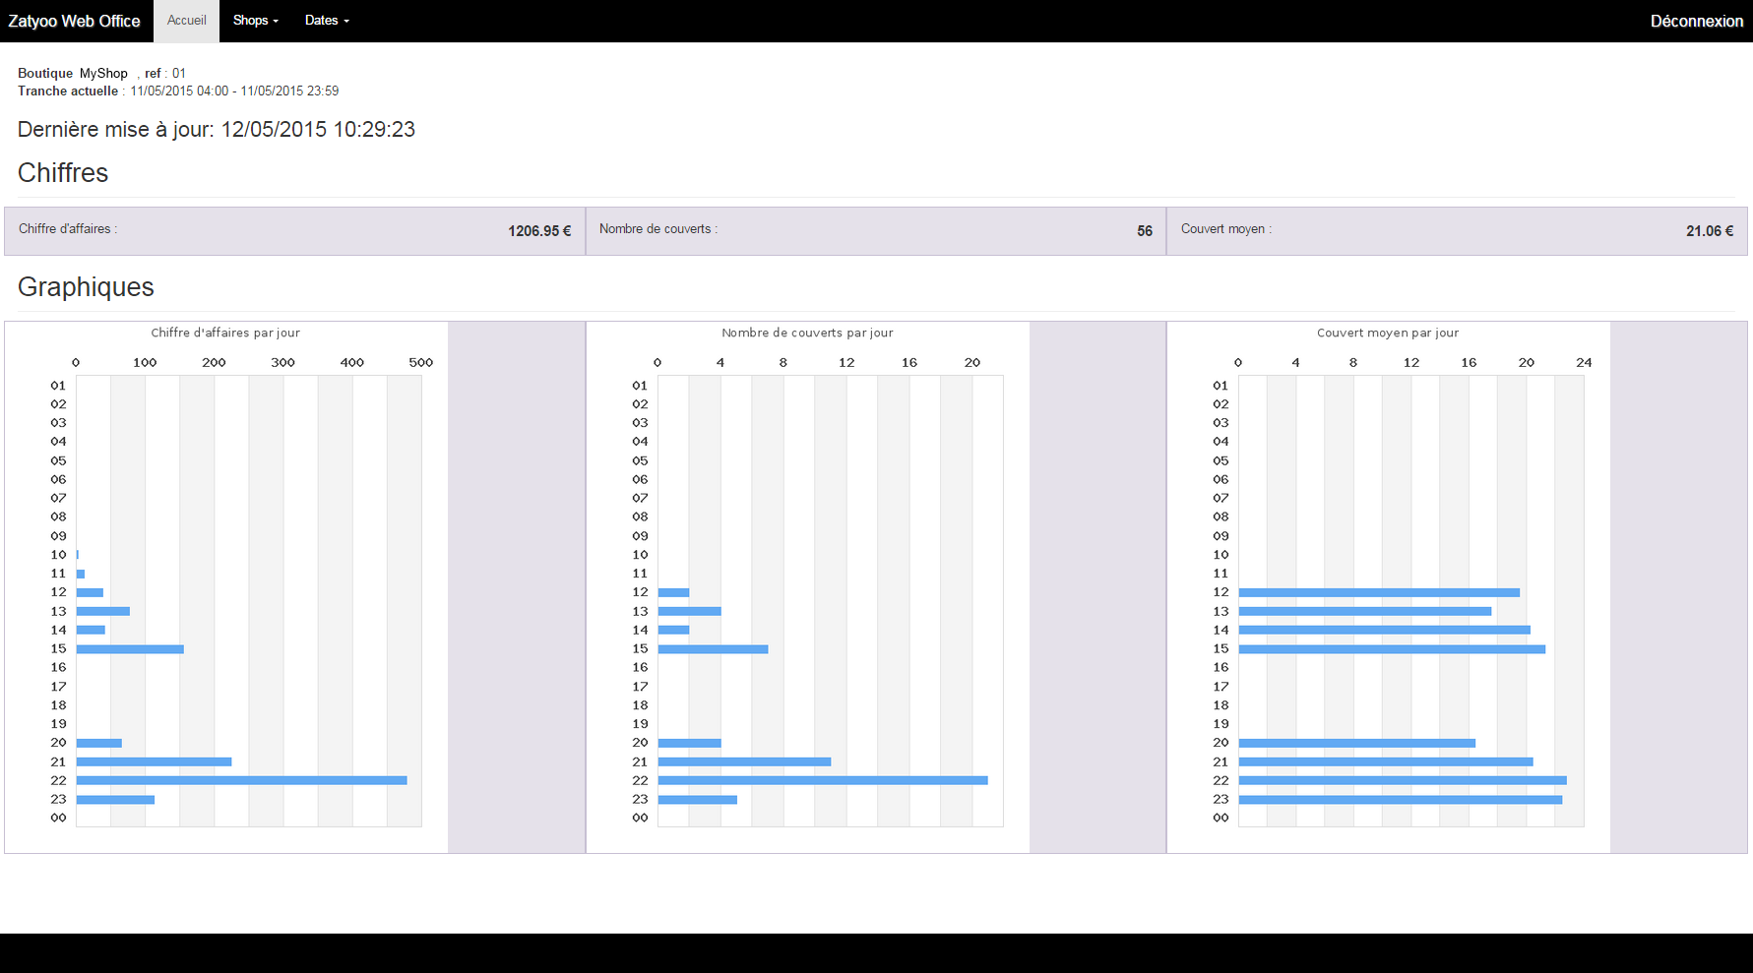Click hour 15 bar in couverts chart
This screenshot has height=973, width=1753.
coord(713,649)
